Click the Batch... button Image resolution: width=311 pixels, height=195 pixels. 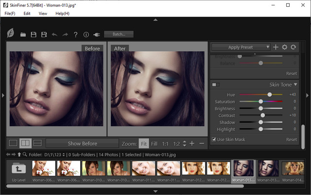(x=119, y=35)
